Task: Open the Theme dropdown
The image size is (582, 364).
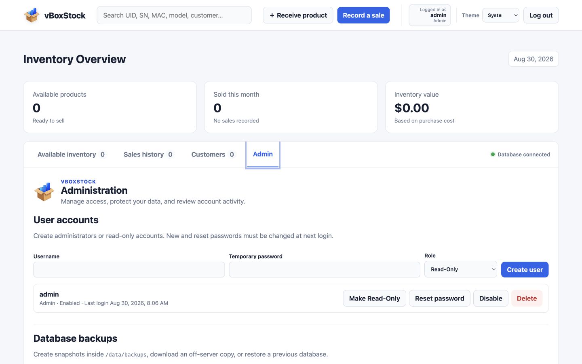Action: (500, 15)
